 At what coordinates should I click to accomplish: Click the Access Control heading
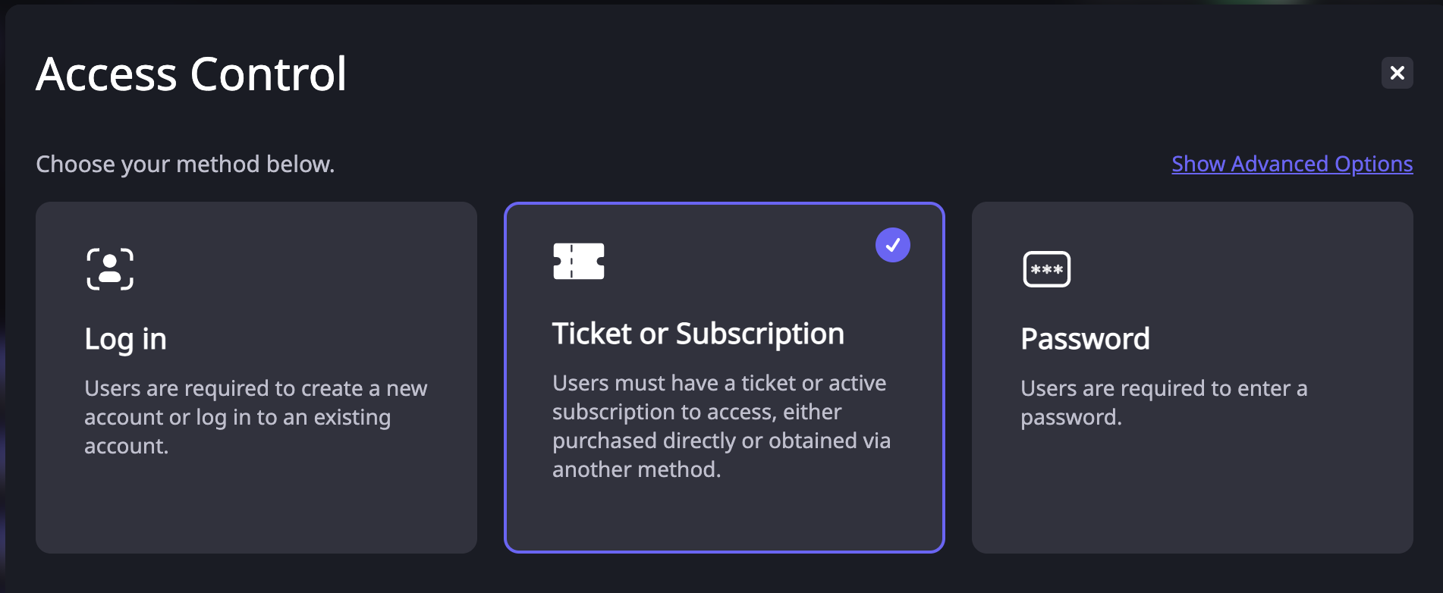[191, 74]
